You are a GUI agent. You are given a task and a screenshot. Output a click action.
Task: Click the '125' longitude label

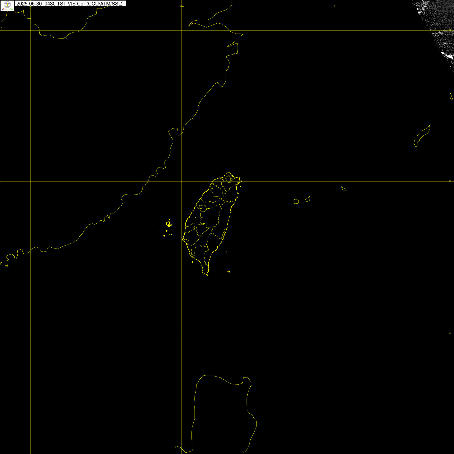coord(333,6)
